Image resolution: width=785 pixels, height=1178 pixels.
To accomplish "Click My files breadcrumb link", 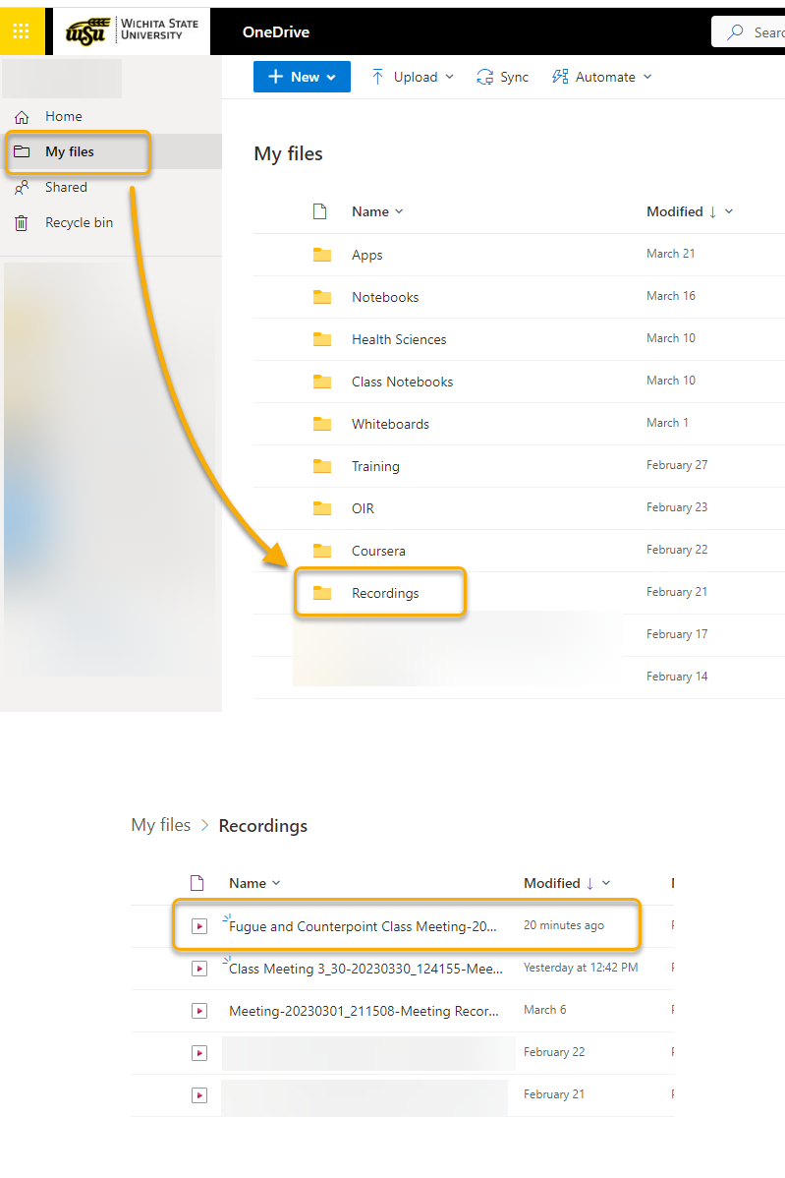I will coord(160,825).
